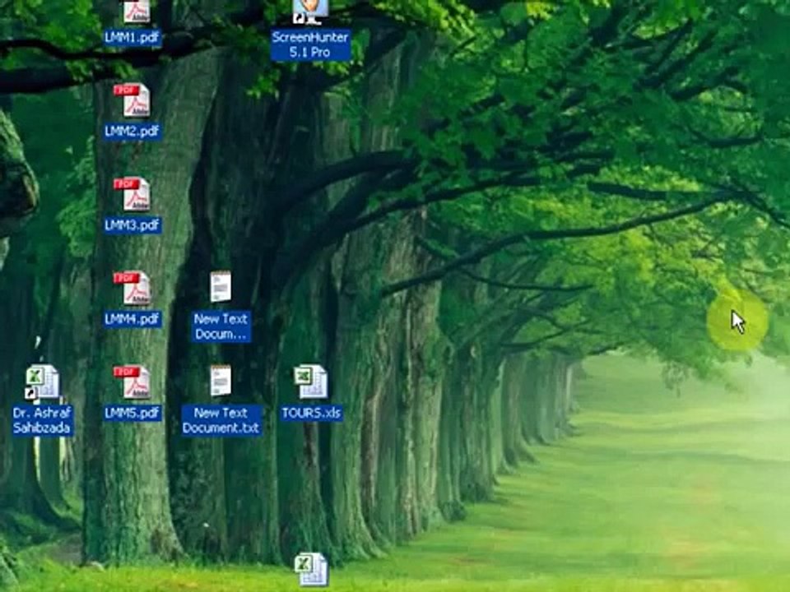Click the LMM2.pdf label text

point(132,132)
